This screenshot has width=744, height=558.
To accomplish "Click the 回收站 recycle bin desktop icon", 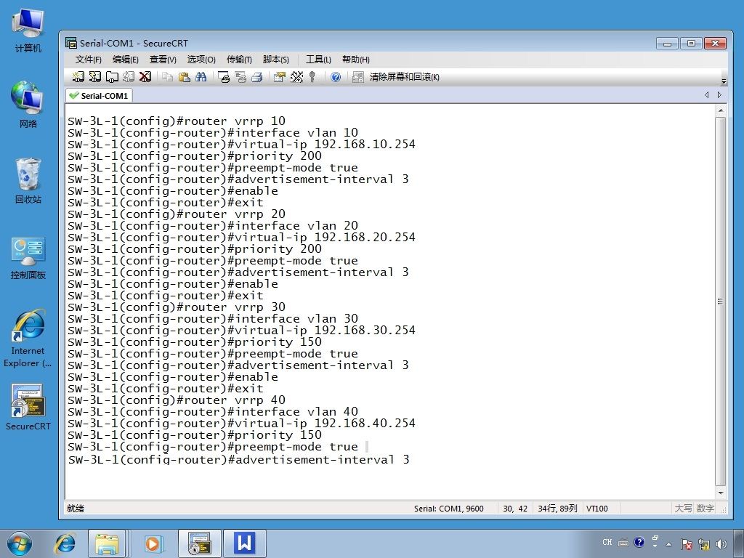I will point(28,181).
